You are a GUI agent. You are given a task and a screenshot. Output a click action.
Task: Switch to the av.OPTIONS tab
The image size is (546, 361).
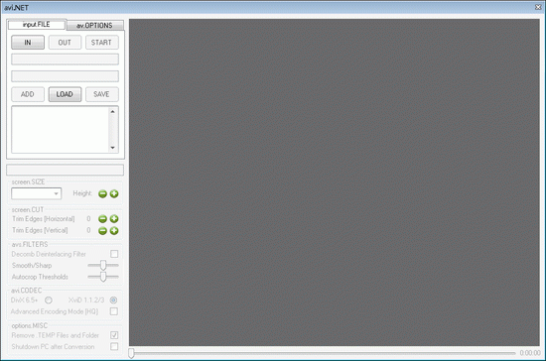[x=94, y=26]
